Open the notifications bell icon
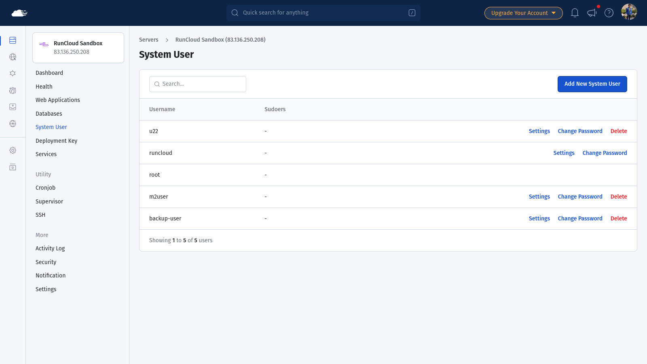The image size is (647, 364). click(575, 13)
